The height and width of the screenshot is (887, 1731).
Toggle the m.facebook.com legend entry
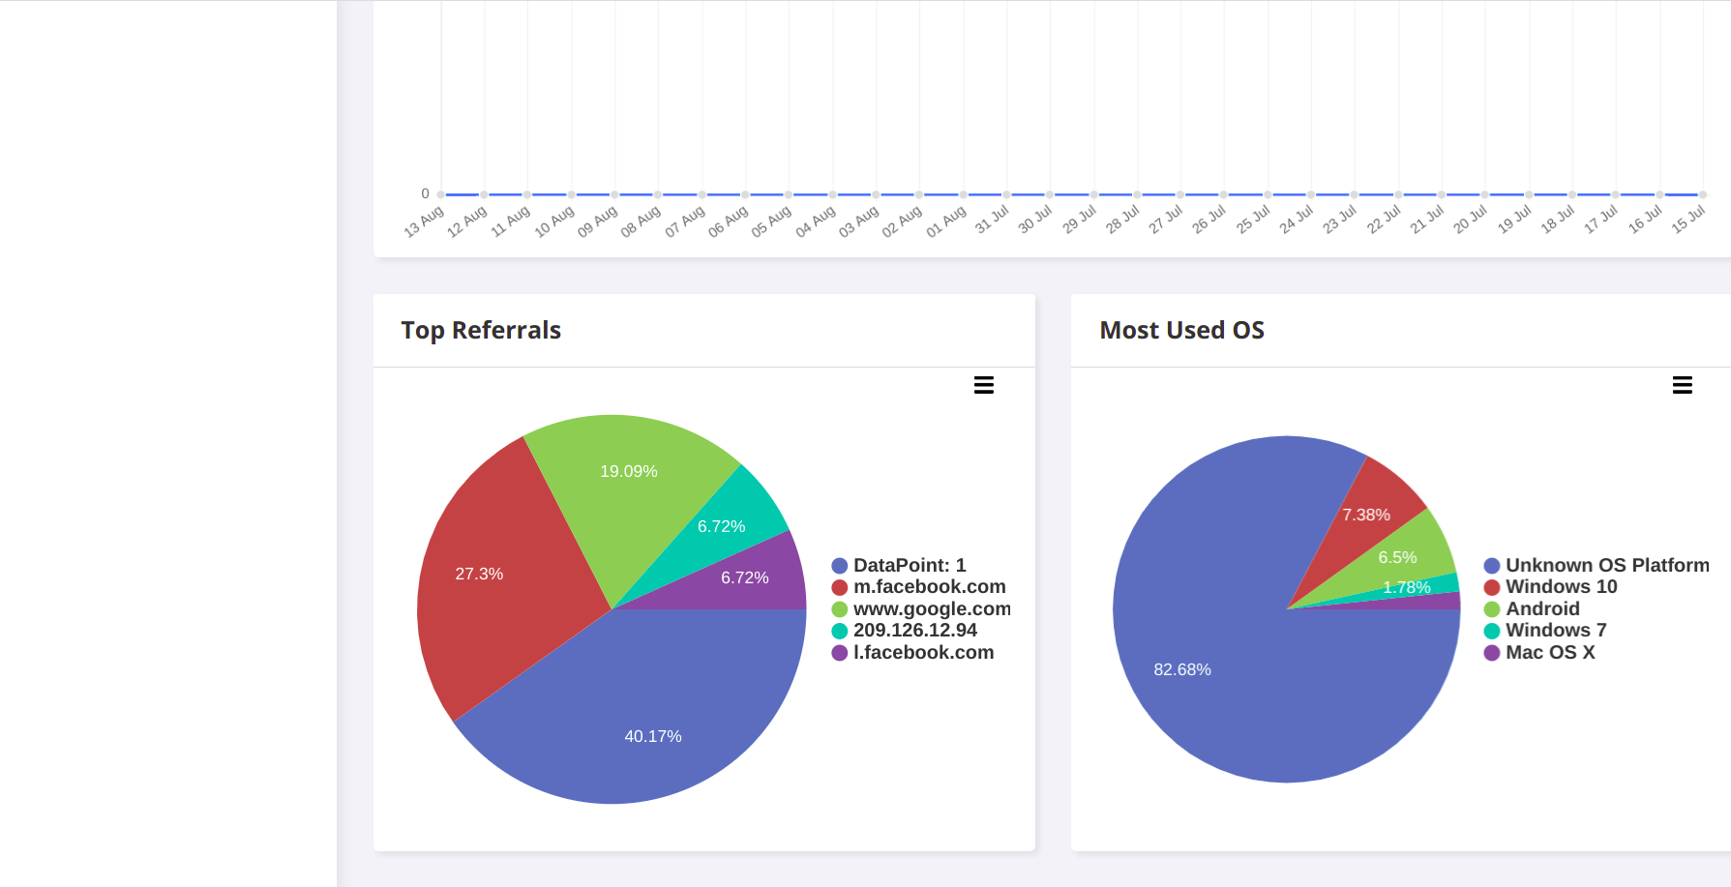pyautogui.click(x=919, y=586)
